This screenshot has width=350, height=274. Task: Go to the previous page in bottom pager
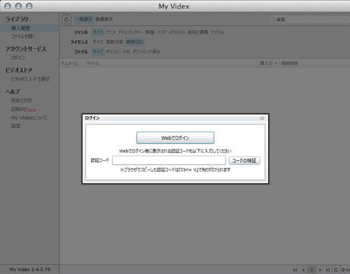(303, 270)
